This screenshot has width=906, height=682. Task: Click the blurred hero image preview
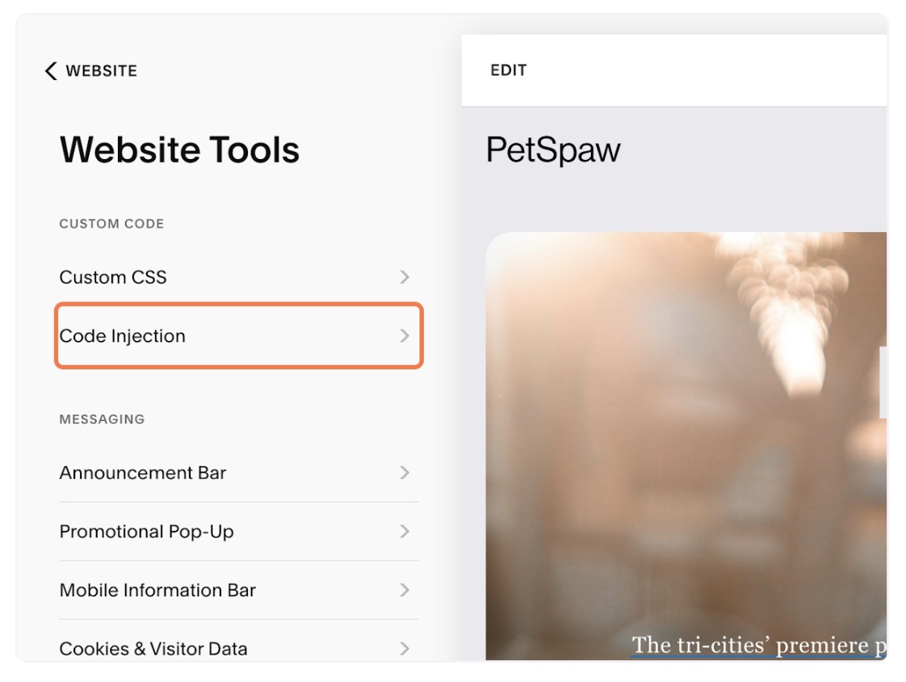tap(686, 445)
